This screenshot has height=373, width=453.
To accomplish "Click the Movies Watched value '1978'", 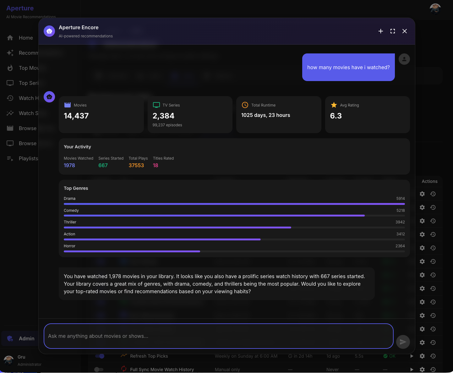I will click(x=69, y=165).
